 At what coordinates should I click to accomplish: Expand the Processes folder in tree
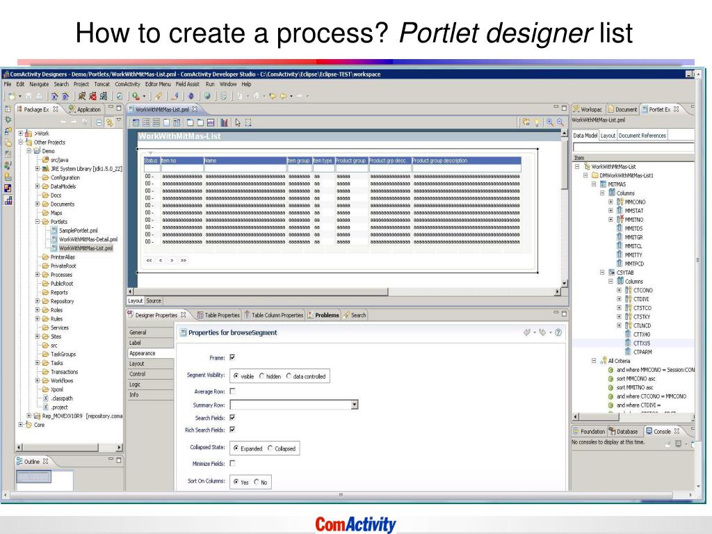tap(38, 275)
